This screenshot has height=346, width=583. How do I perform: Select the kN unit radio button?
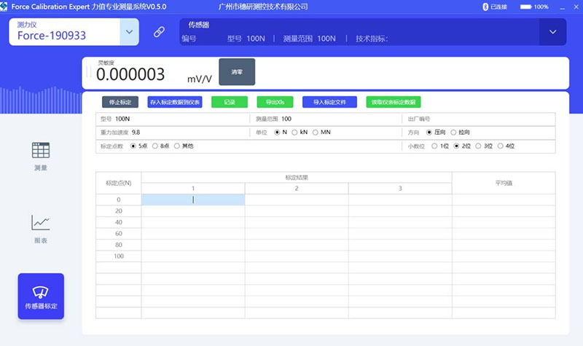pyautogui.click(x=294, y=133)
